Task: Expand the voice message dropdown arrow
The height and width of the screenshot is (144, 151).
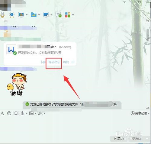Action: 27,114
